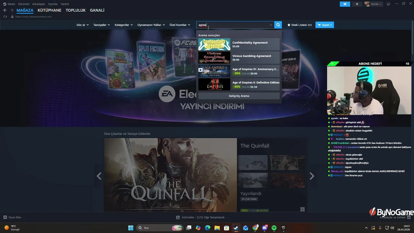Open the Windows Start menu

131,228
